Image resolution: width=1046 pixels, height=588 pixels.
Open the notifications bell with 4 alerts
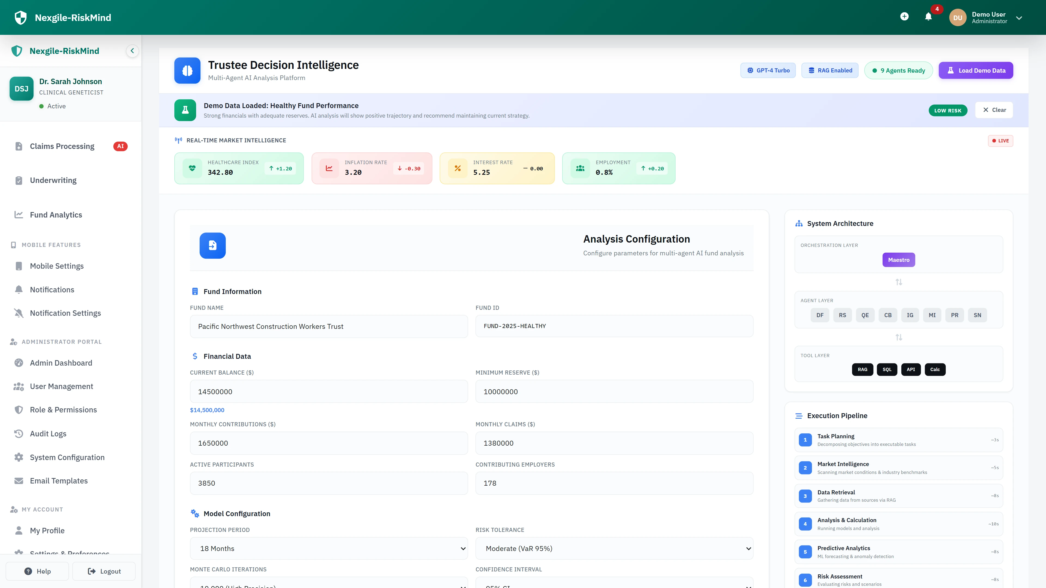pos(928,17)
